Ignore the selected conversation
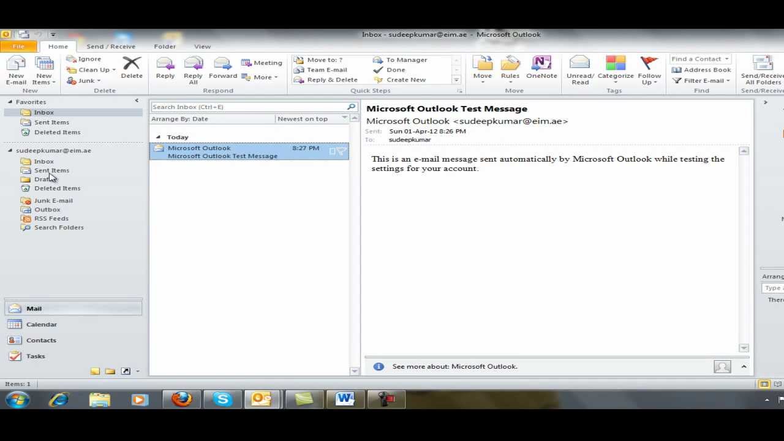This screenshot has width=784, height=441. coord(84,59)
